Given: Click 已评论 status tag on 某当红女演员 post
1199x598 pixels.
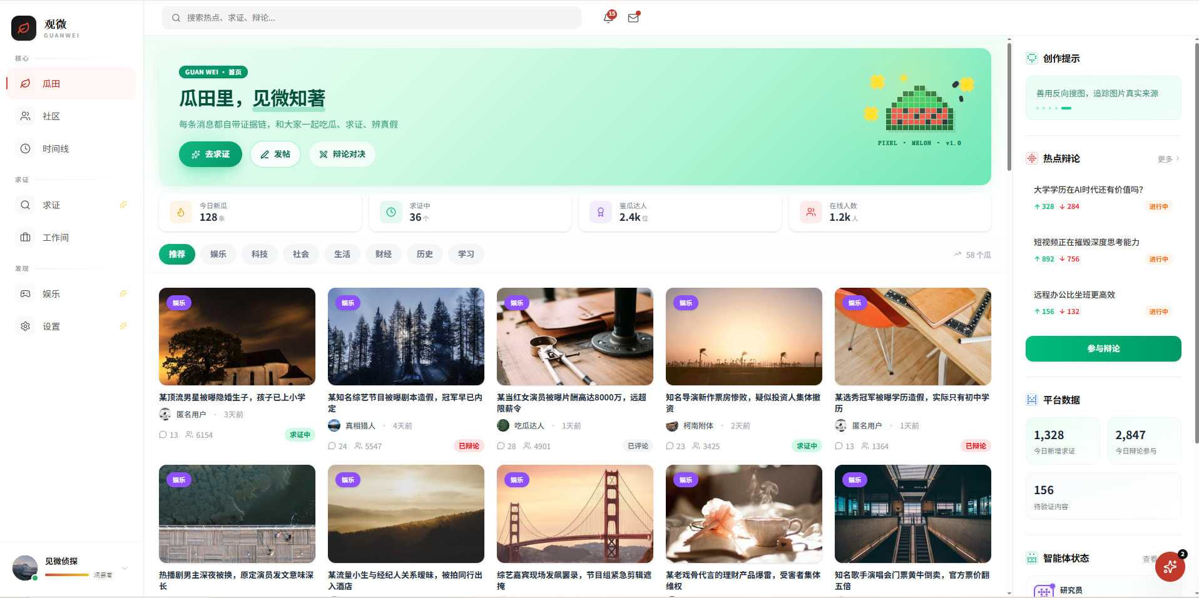Looking at the screenshot, I should 638,446.
